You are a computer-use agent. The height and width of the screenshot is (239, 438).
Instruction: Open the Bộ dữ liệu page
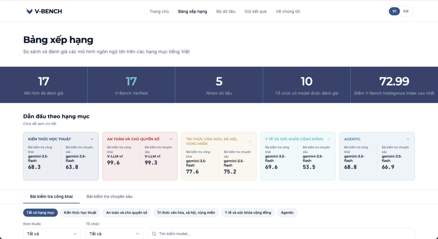(226, 11)
